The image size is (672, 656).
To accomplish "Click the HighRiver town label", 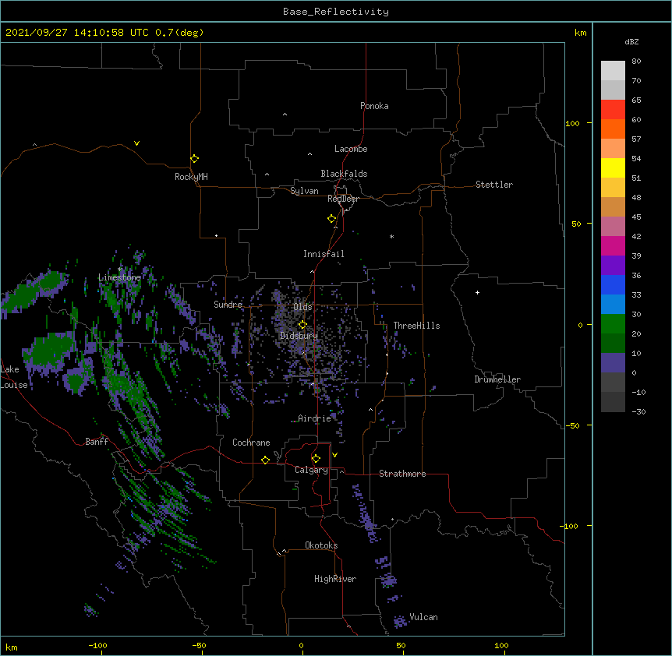I will pyautogui.click(x=335, y=579).
